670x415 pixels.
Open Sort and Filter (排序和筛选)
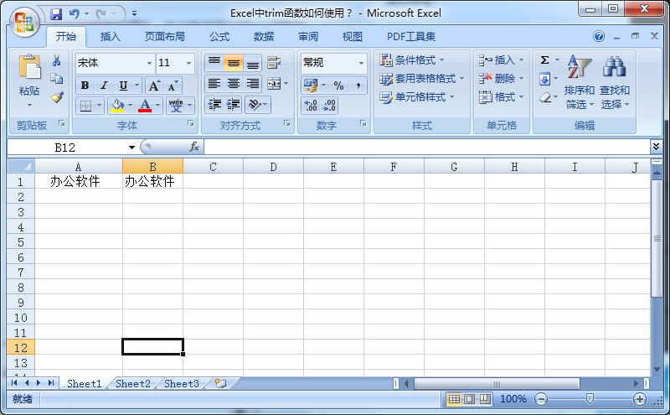click(580, 82)
